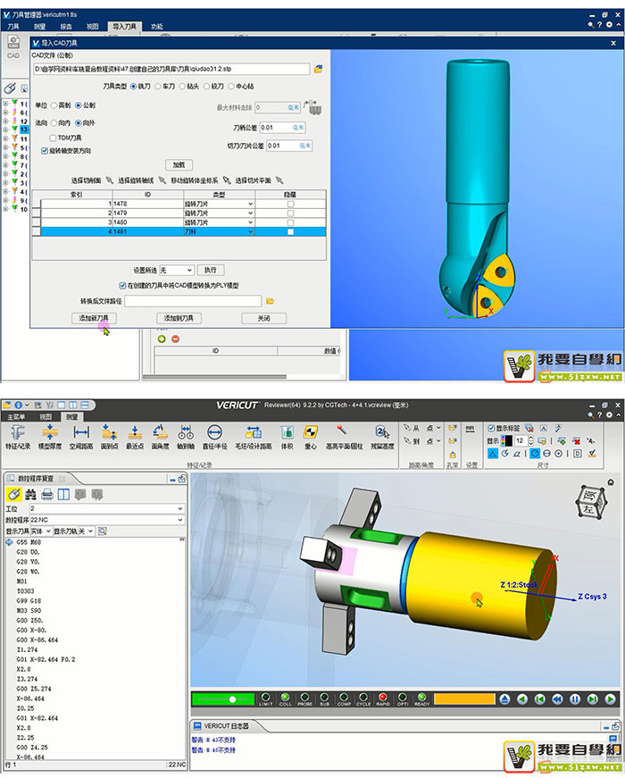
Task: Click the view cube in 3D viewport
Action: tap(592, 503)
